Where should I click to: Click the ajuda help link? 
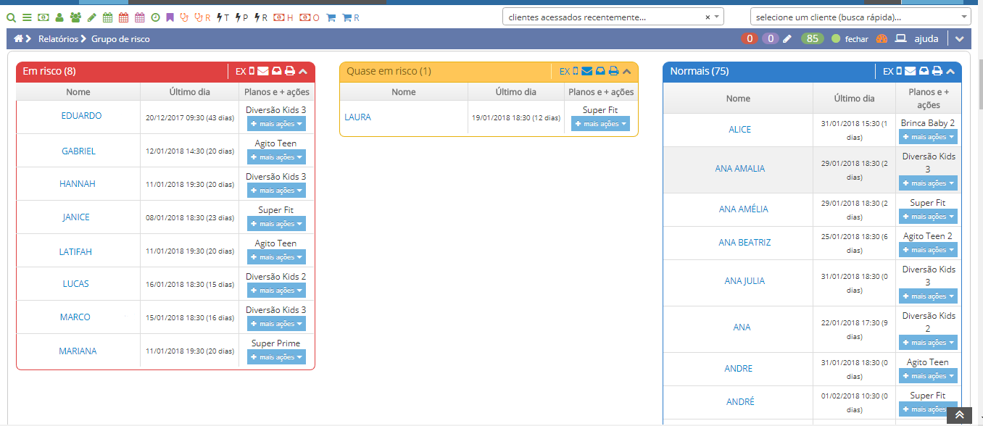(x=926, y=39)
